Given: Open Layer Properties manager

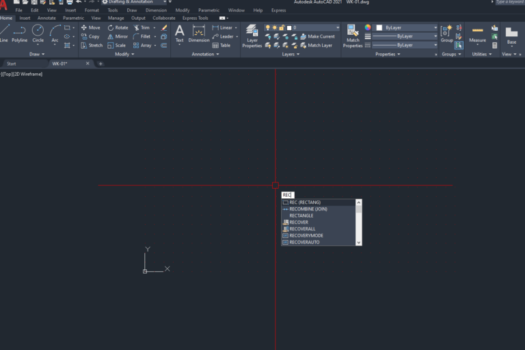Looking at the screenshot, I should (x=252, y=36).
